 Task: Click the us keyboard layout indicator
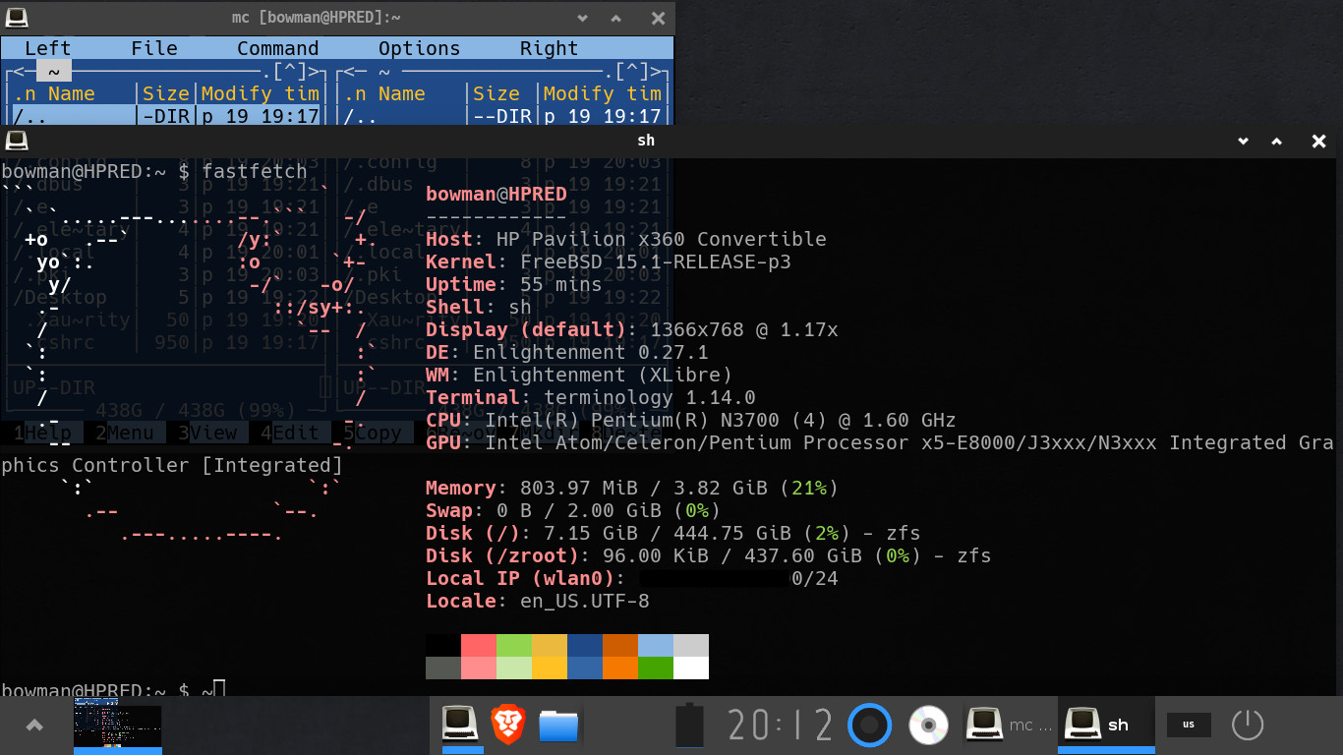pos(1189,726)
